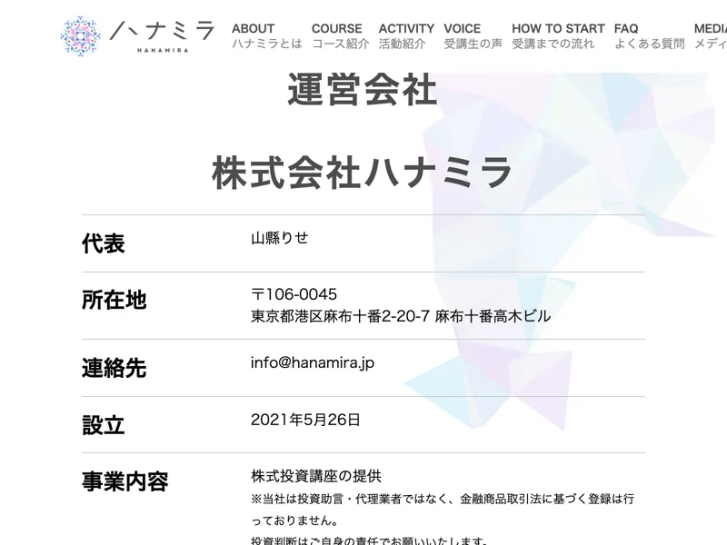Open VOICE 受講生の声 section
This screenshot has height=545, width=727.
pos(473,35)
